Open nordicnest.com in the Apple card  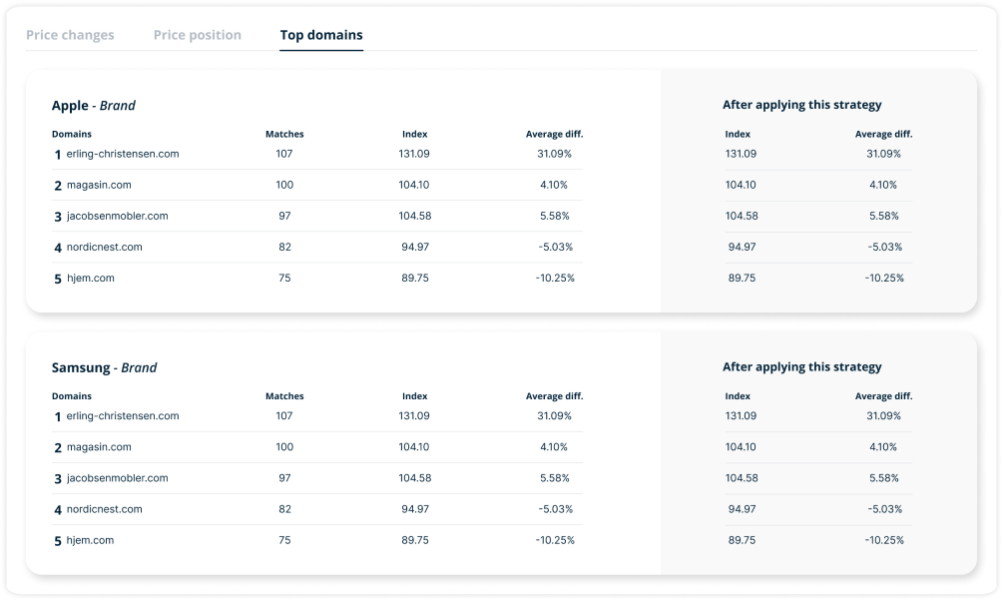(x=104, y=247)
